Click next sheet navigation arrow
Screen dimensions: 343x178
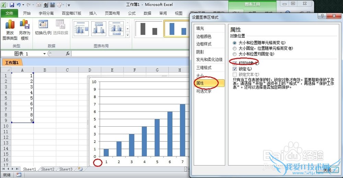tap(12, 169)
